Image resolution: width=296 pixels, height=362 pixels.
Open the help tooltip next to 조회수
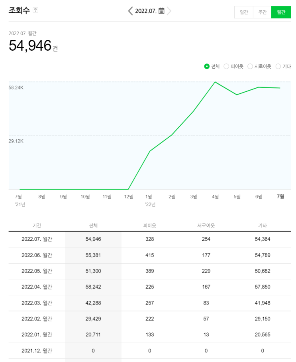[35, 10]
